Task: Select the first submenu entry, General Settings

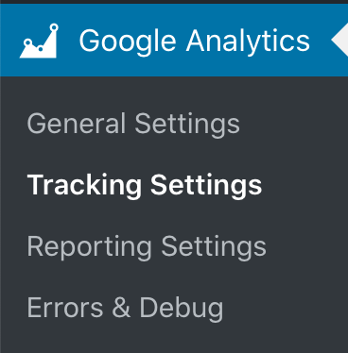Action: [133, 124]
